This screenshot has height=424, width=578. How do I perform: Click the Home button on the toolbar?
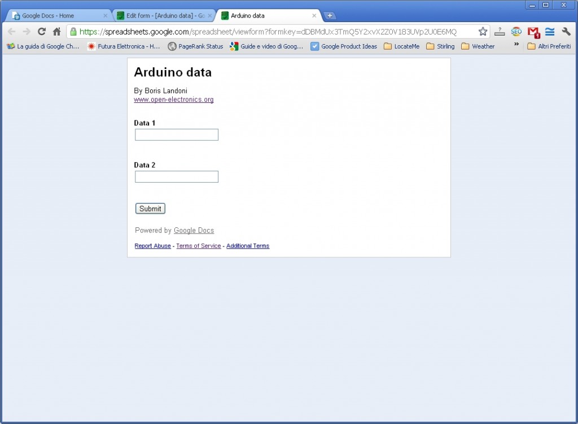56,32
